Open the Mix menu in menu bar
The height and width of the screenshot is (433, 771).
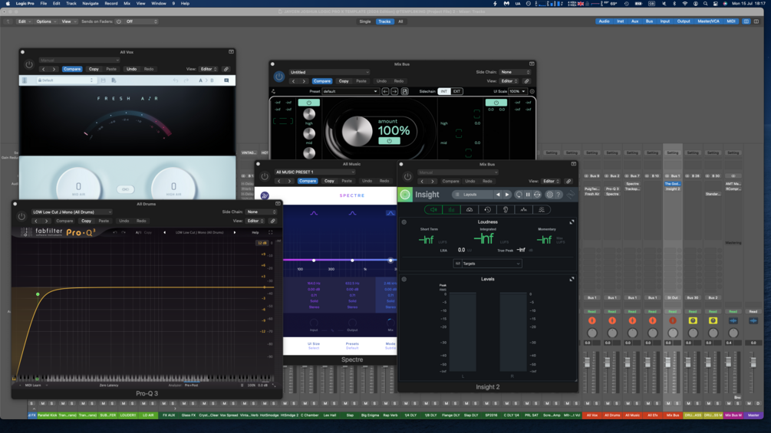pyautogui.click(x=127, y=3)
